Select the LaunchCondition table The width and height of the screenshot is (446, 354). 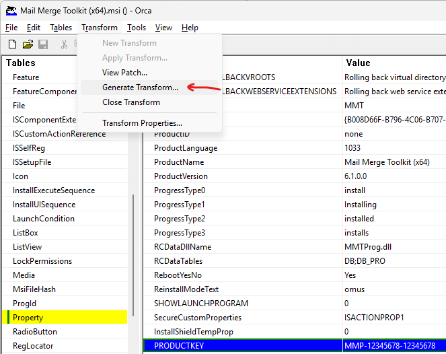click(44, 219)
